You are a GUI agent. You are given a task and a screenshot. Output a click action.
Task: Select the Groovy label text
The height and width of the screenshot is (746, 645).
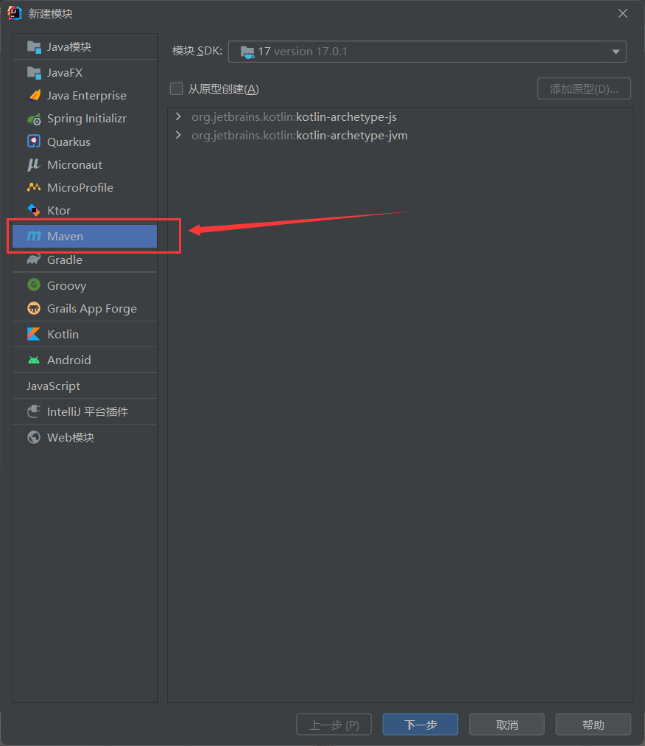66,285
